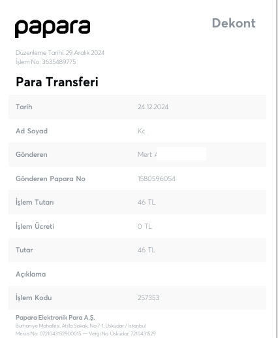The image size is (278, 338).
Task: Click the Açıklama label
Action: 31,274
